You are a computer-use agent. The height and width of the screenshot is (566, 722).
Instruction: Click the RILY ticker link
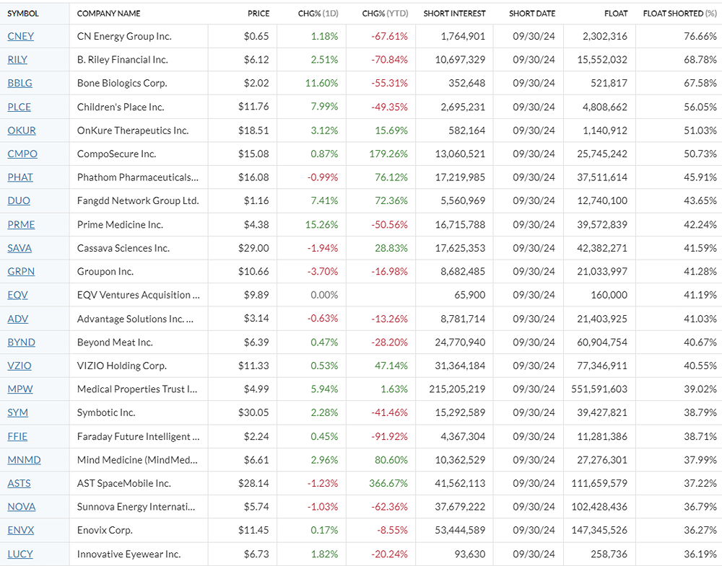17,60
